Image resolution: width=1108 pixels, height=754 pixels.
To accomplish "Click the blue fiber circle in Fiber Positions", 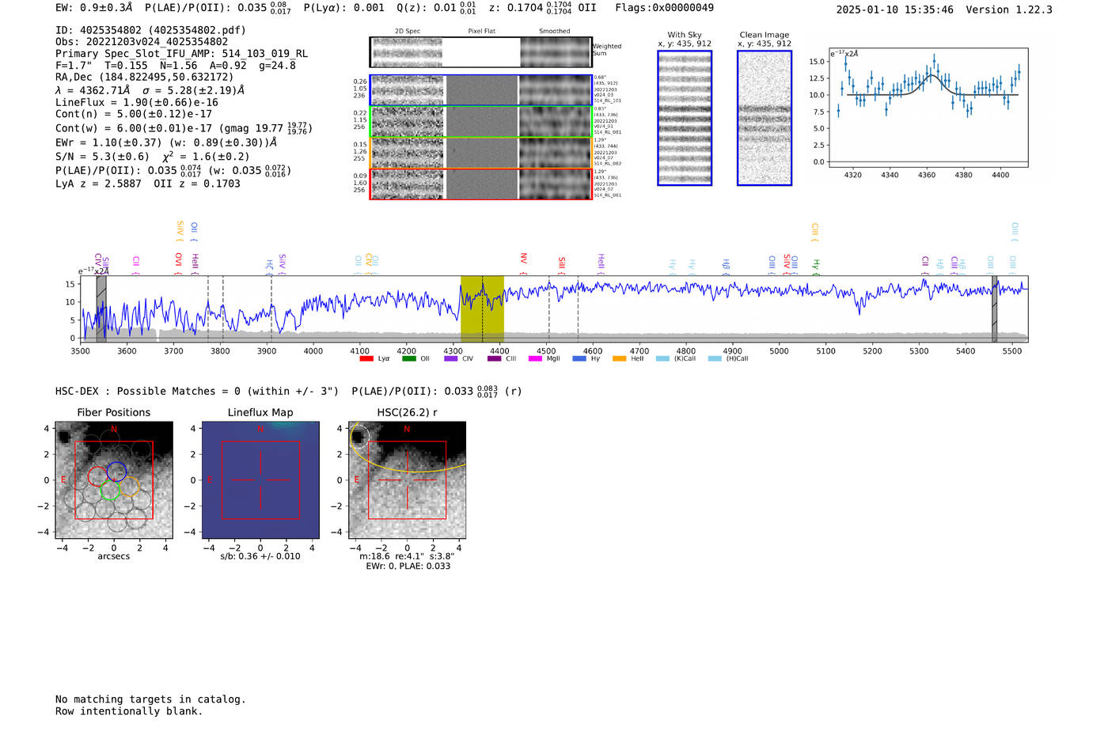I will tap(117, 471).
